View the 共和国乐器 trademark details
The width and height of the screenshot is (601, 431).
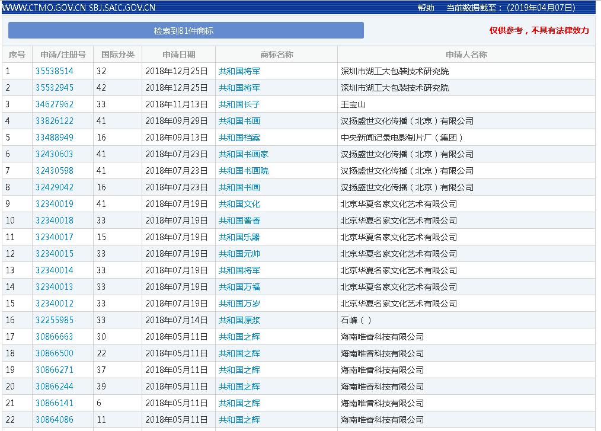coord(239,237)
